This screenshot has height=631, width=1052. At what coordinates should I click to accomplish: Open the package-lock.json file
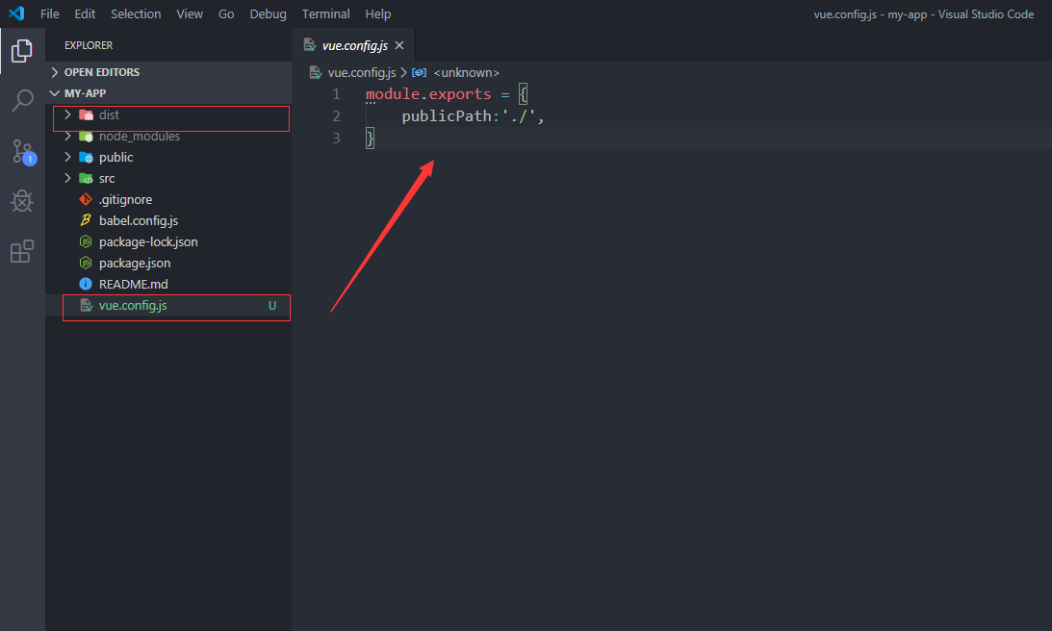pos(148,242)
